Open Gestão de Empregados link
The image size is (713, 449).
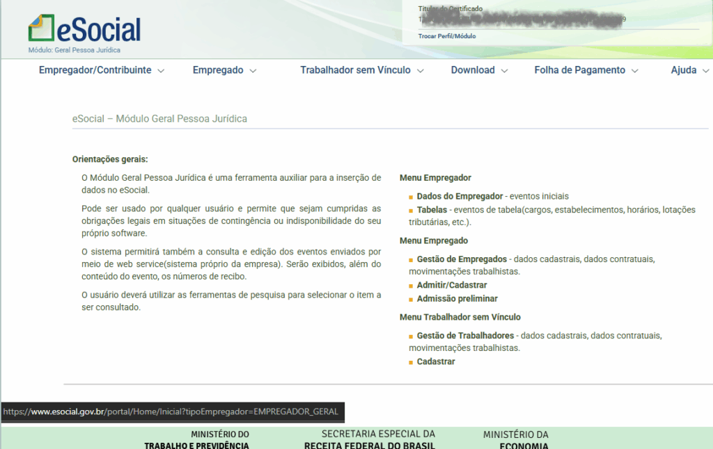[x=462, y=259]
